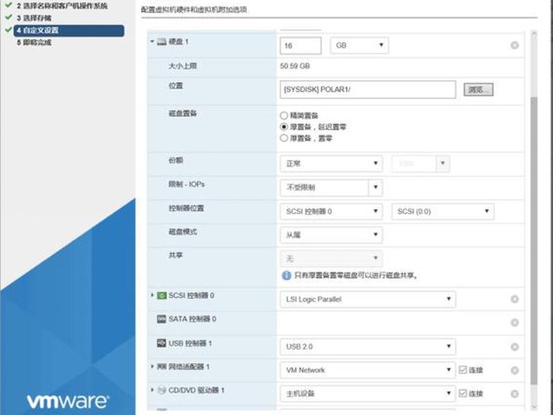The width and height of the screenshot is (553, 415).
Task: Remove 网络适配器 1 via its X icon
Action: 514,370
